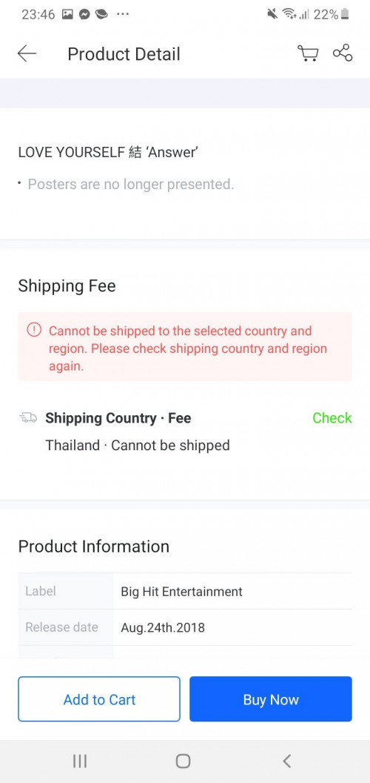The height and width of the screenshot is (783, 370).
Task: Tap the delivery truck icon
Action: pyautogui.click(x=28, y=418)
